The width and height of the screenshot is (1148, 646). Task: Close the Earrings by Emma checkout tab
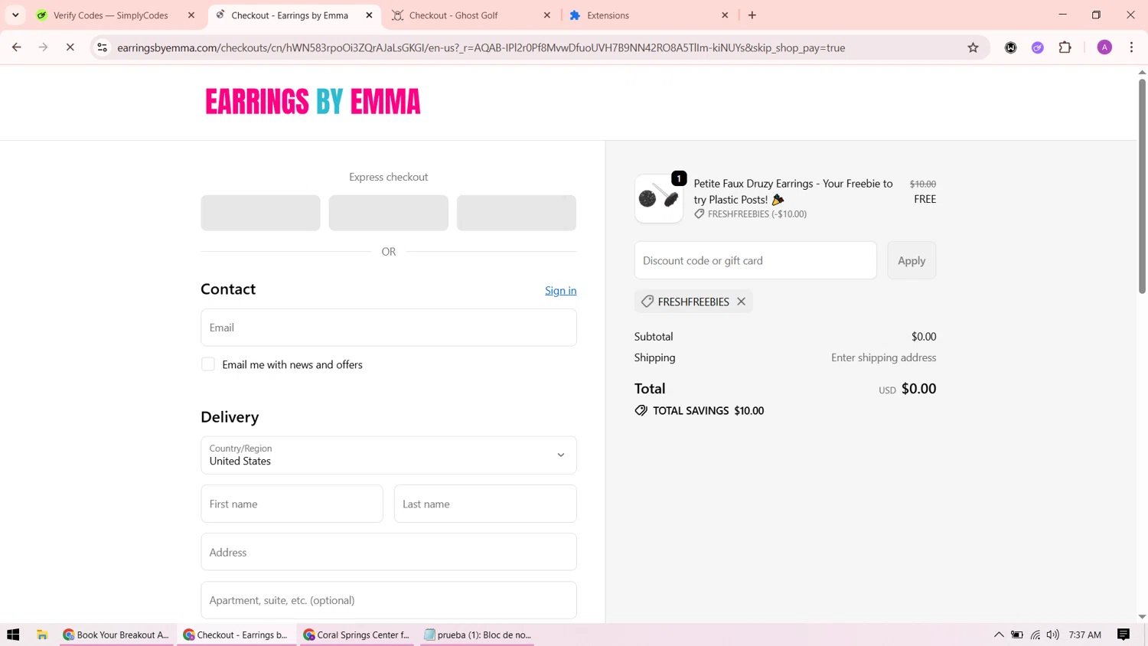click(x=369, y=15)
